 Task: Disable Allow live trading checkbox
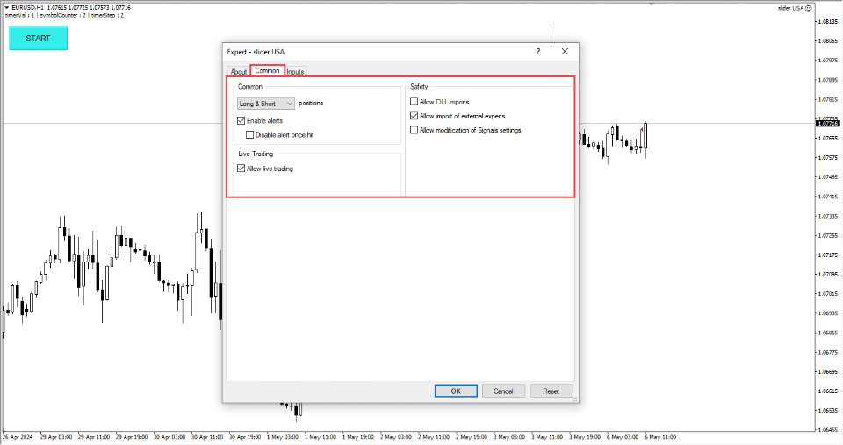241,169
